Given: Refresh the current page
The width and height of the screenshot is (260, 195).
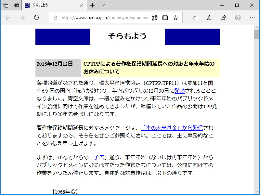Looking at the screenshot, I should point(36,18).
